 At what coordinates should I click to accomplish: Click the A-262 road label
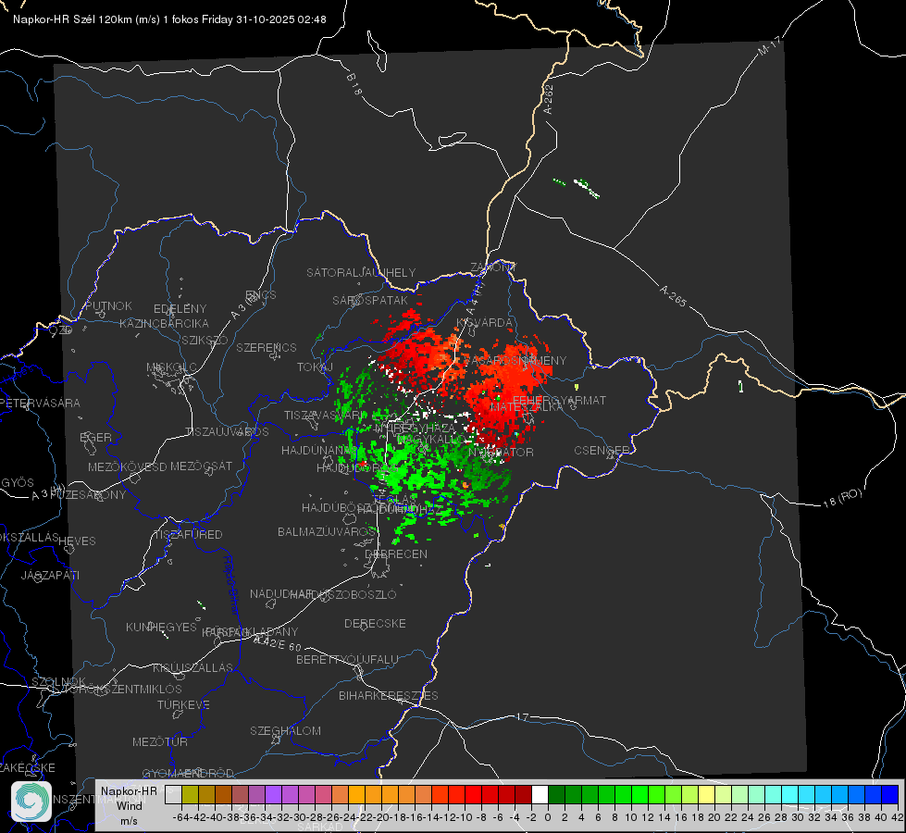(549, 99)
